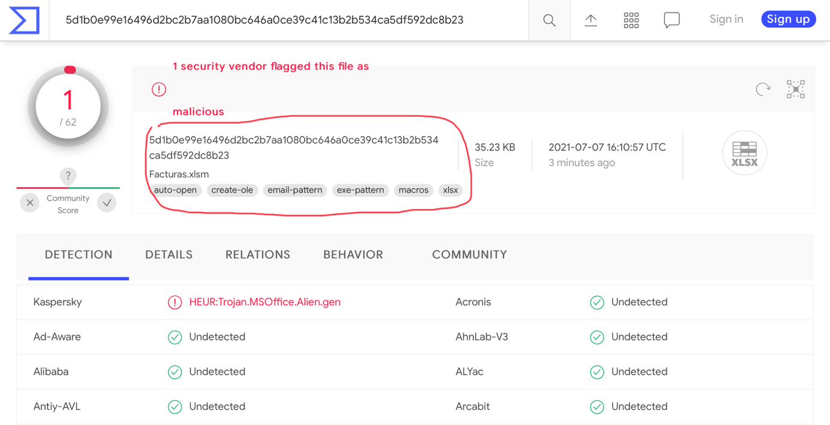Vote the file safe with the checkmark
Viewport: 830px width, 425px height.
[107, 203]
